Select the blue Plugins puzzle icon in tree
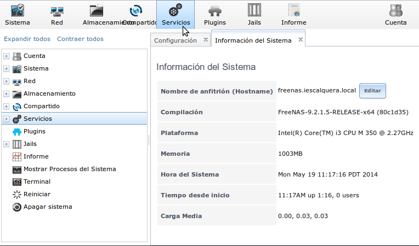This screenshot has width=419, height=246. pyautogui.click(x=17, y=132)
